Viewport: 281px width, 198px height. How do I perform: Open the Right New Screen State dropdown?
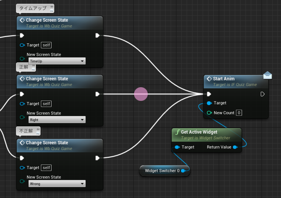(57, 120)
